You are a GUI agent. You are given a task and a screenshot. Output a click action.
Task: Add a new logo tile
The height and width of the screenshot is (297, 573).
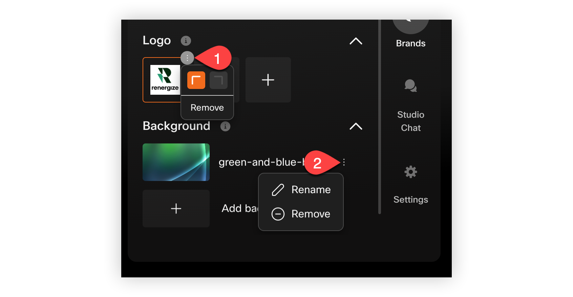tap(268, 80)
